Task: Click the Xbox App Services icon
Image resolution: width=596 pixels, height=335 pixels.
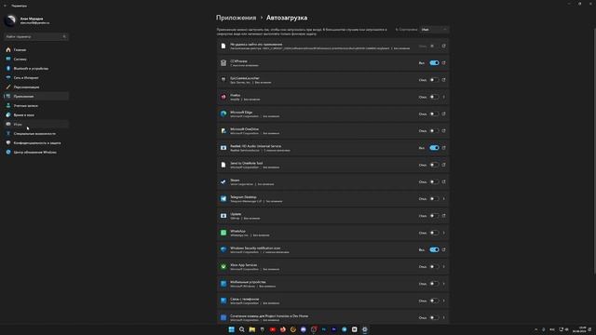Action: coord(223,267)
